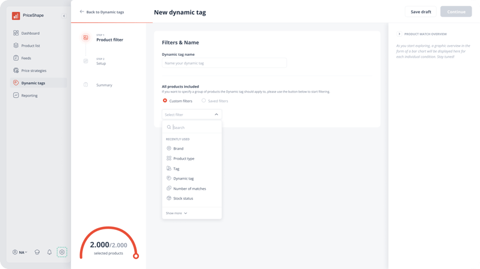
Task: Go to Price strategies menu item
Action: click(x=38, y=71)
